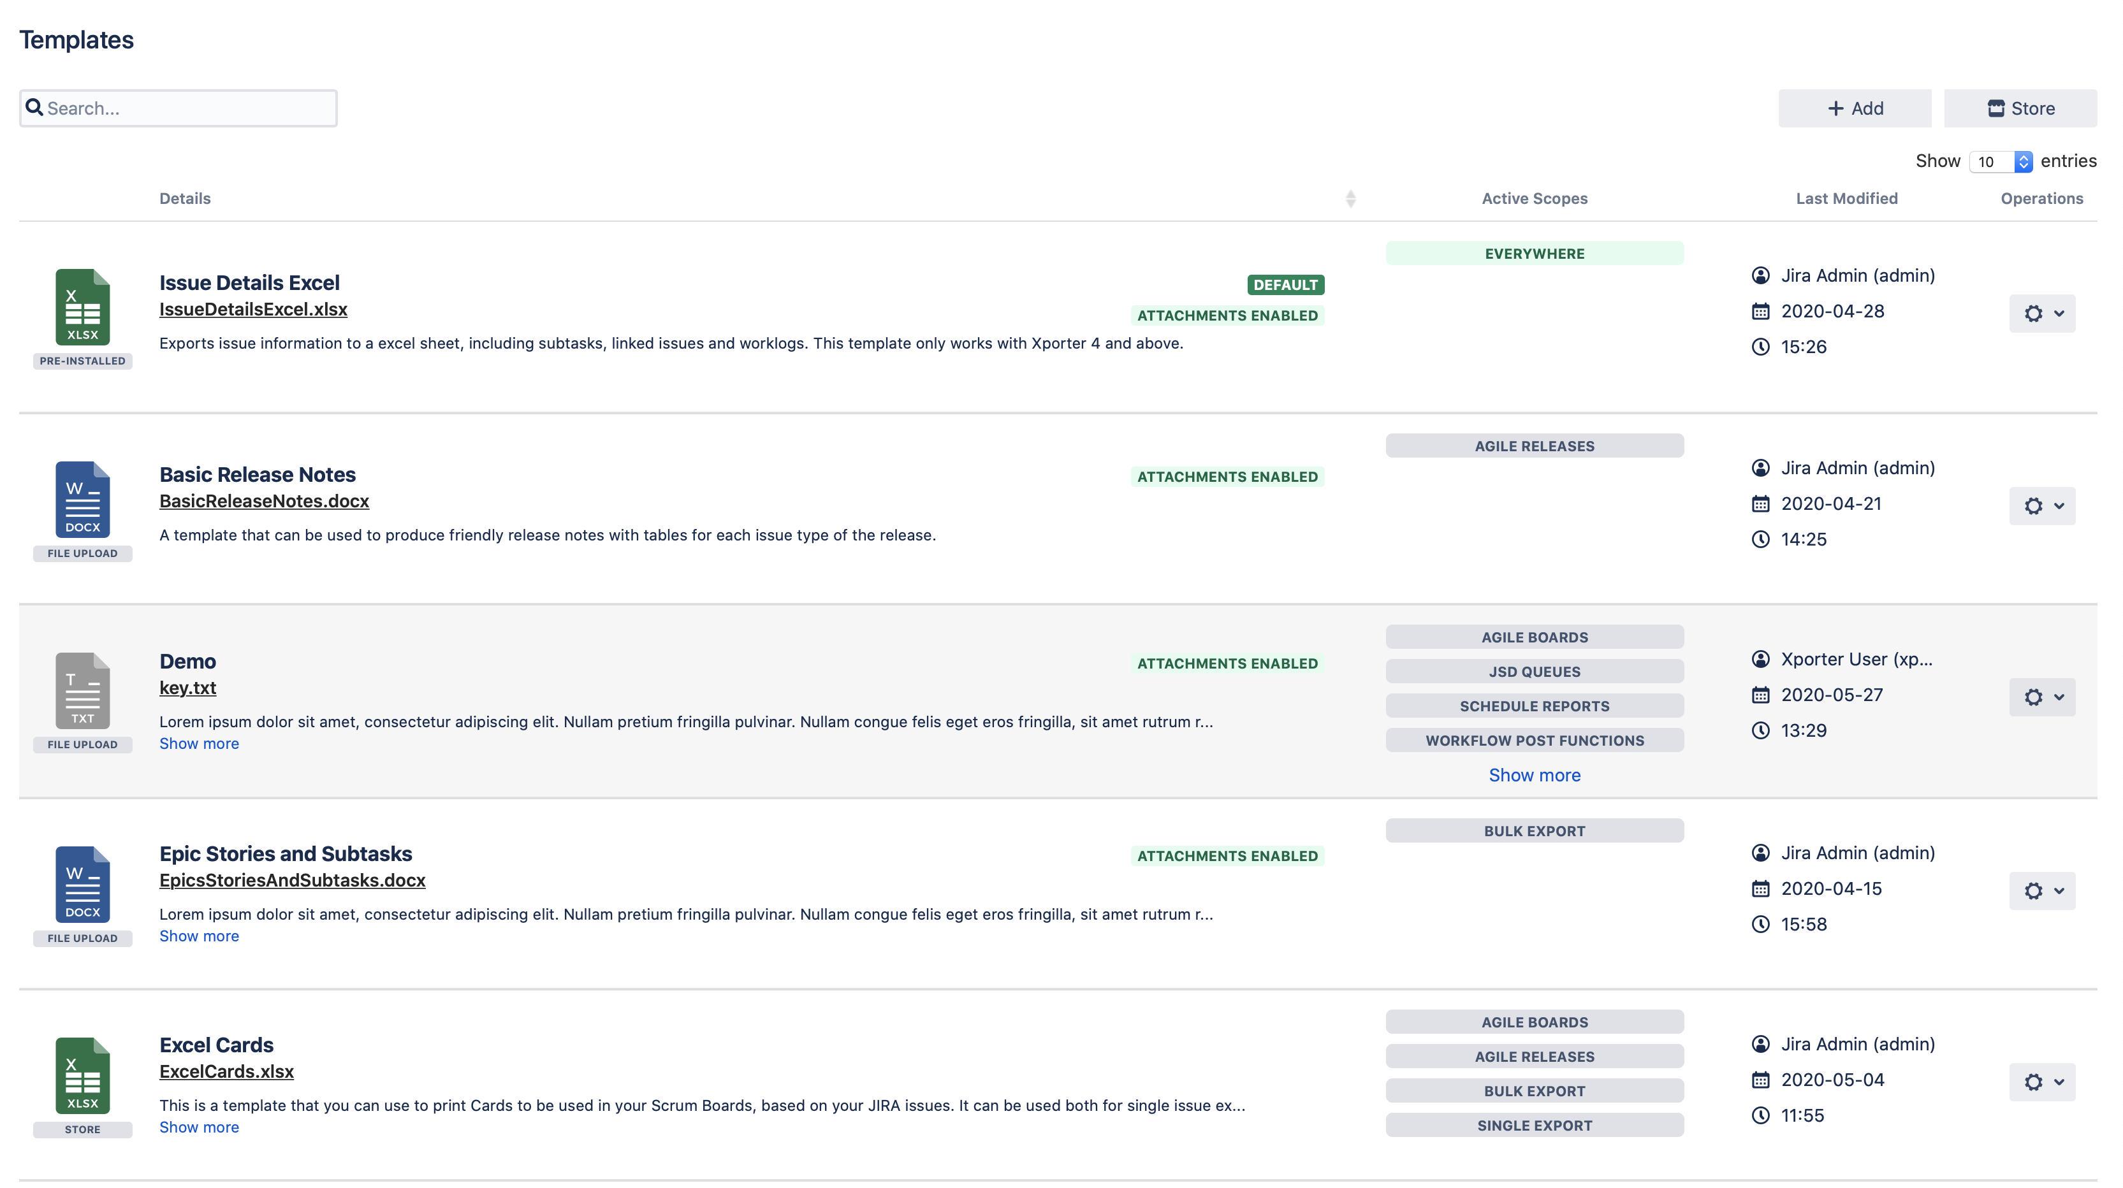This screenshot has height=1188, width=2123.
Task: Expand Excel Cards description with Show more
Action: [x=199, y=1127]
